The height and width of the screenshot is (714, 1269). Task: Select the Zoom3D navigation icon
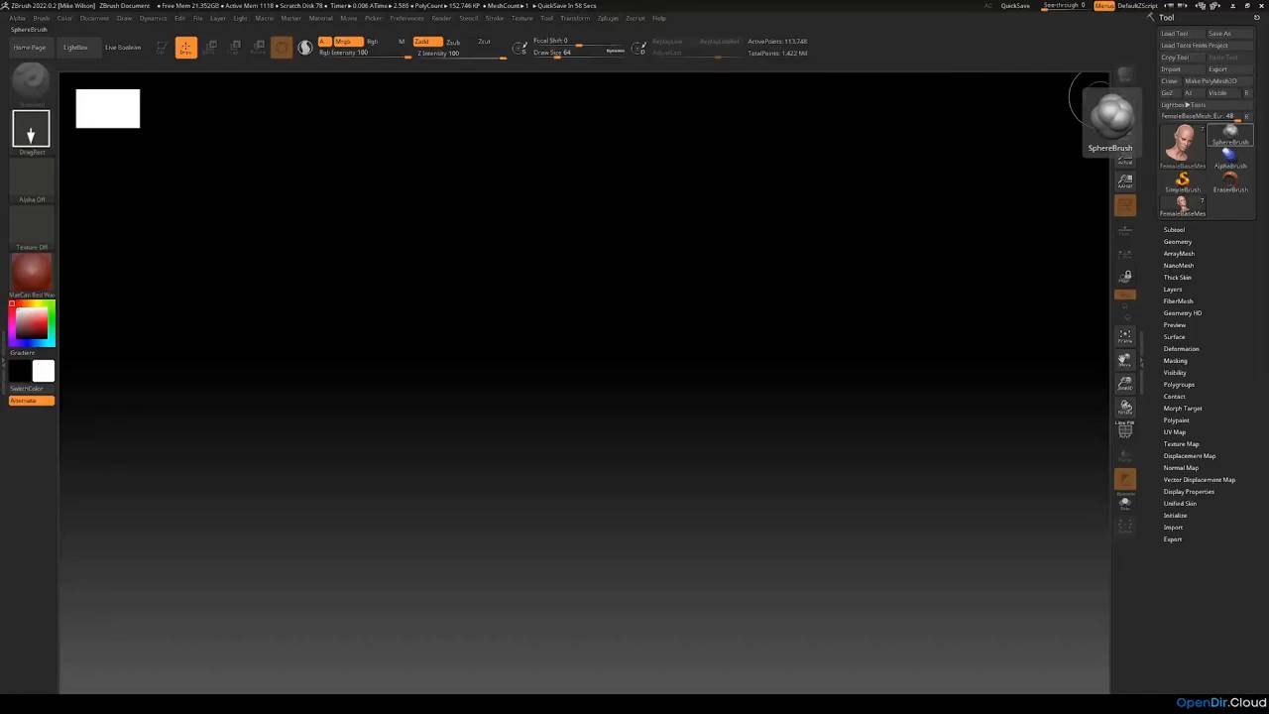(x=1125, y=384)
